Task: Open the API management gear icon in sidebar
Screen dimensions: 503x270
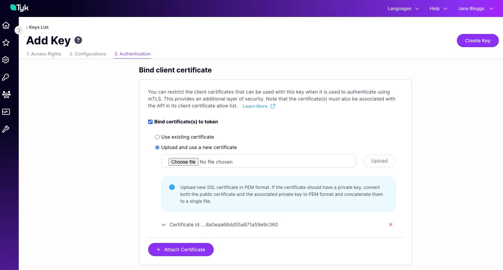Action: (6, 60)
